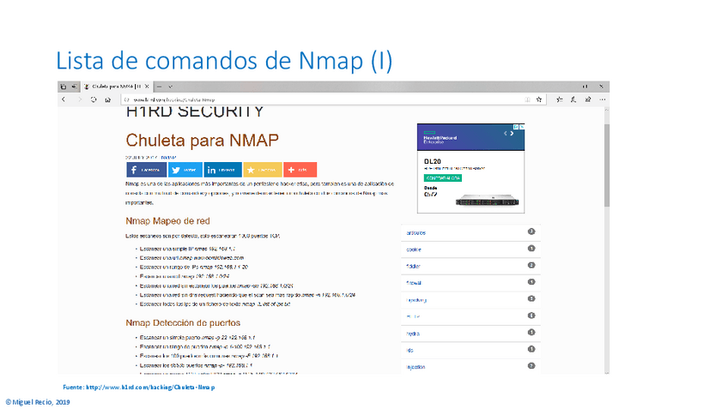This screenshot has width=728, height=409.
Task: Reload the page with the refresh icon
Action: coord(94,99)
